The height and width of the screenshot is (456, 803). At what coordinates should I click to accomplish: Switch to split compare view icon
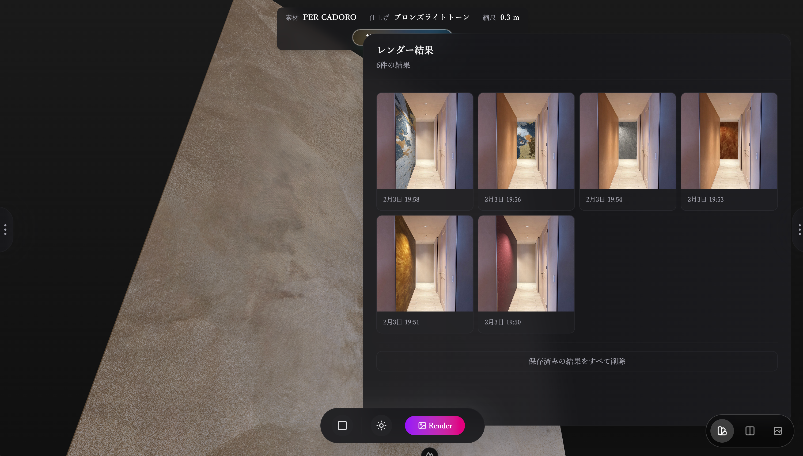pyautogui.click(x=750, y=431)
